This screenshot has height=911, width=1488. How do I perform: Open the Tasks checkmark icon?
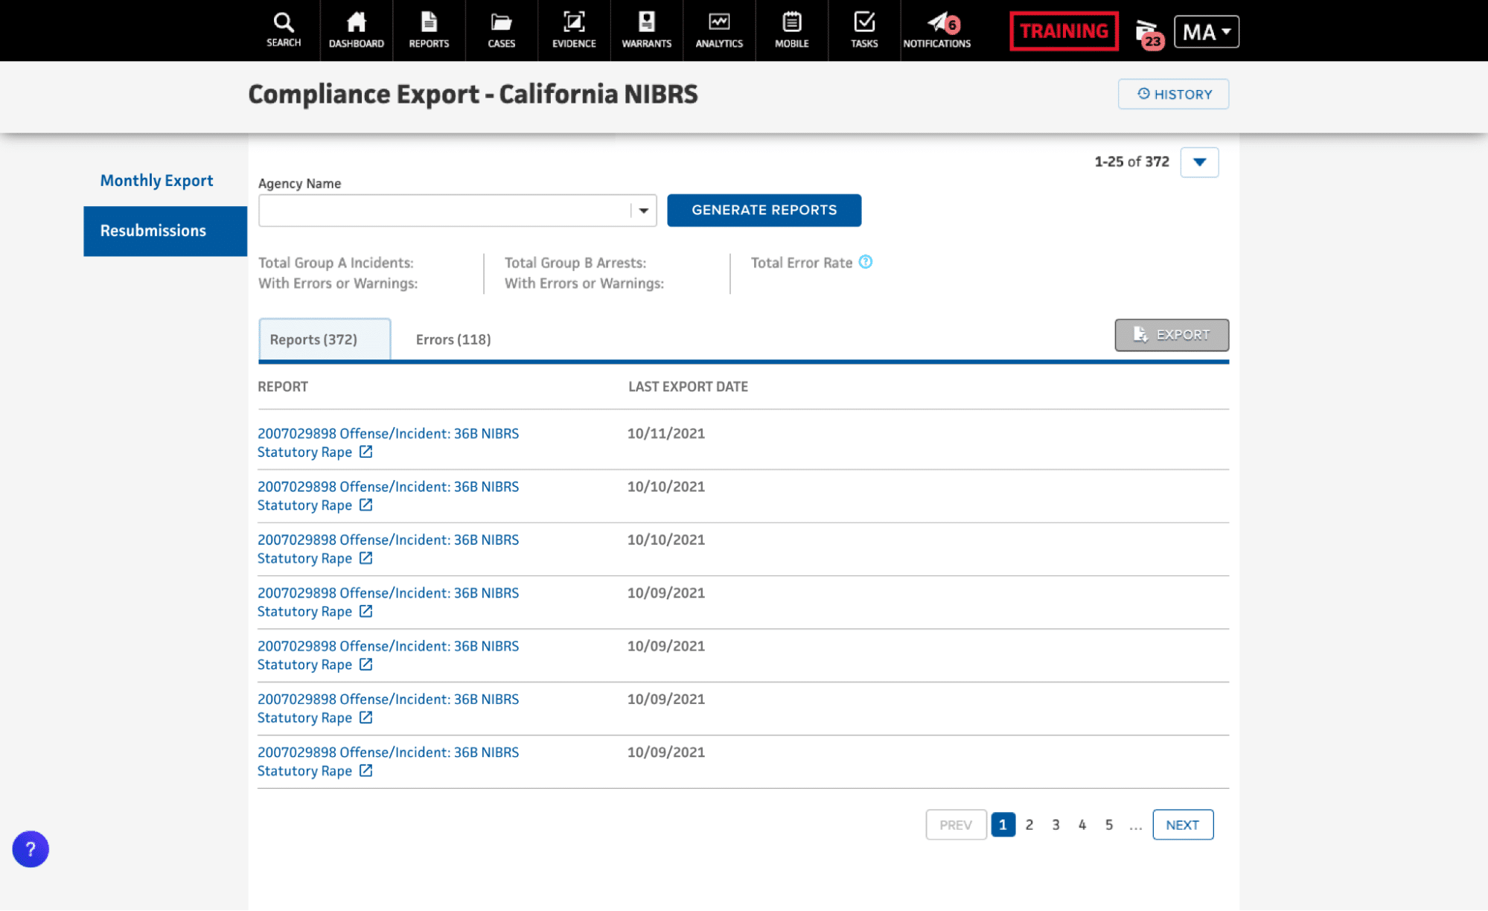pyautogui.click(x=863, y=30)
